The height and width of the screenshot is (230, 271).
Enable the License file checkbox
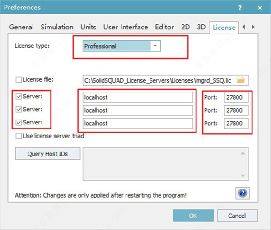(x=19, y=79)
